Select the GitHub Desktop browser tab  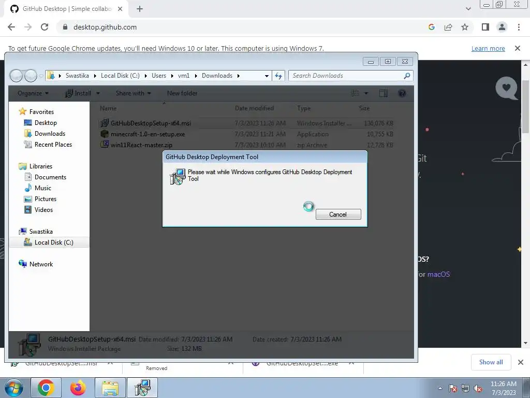pos(66,9)
